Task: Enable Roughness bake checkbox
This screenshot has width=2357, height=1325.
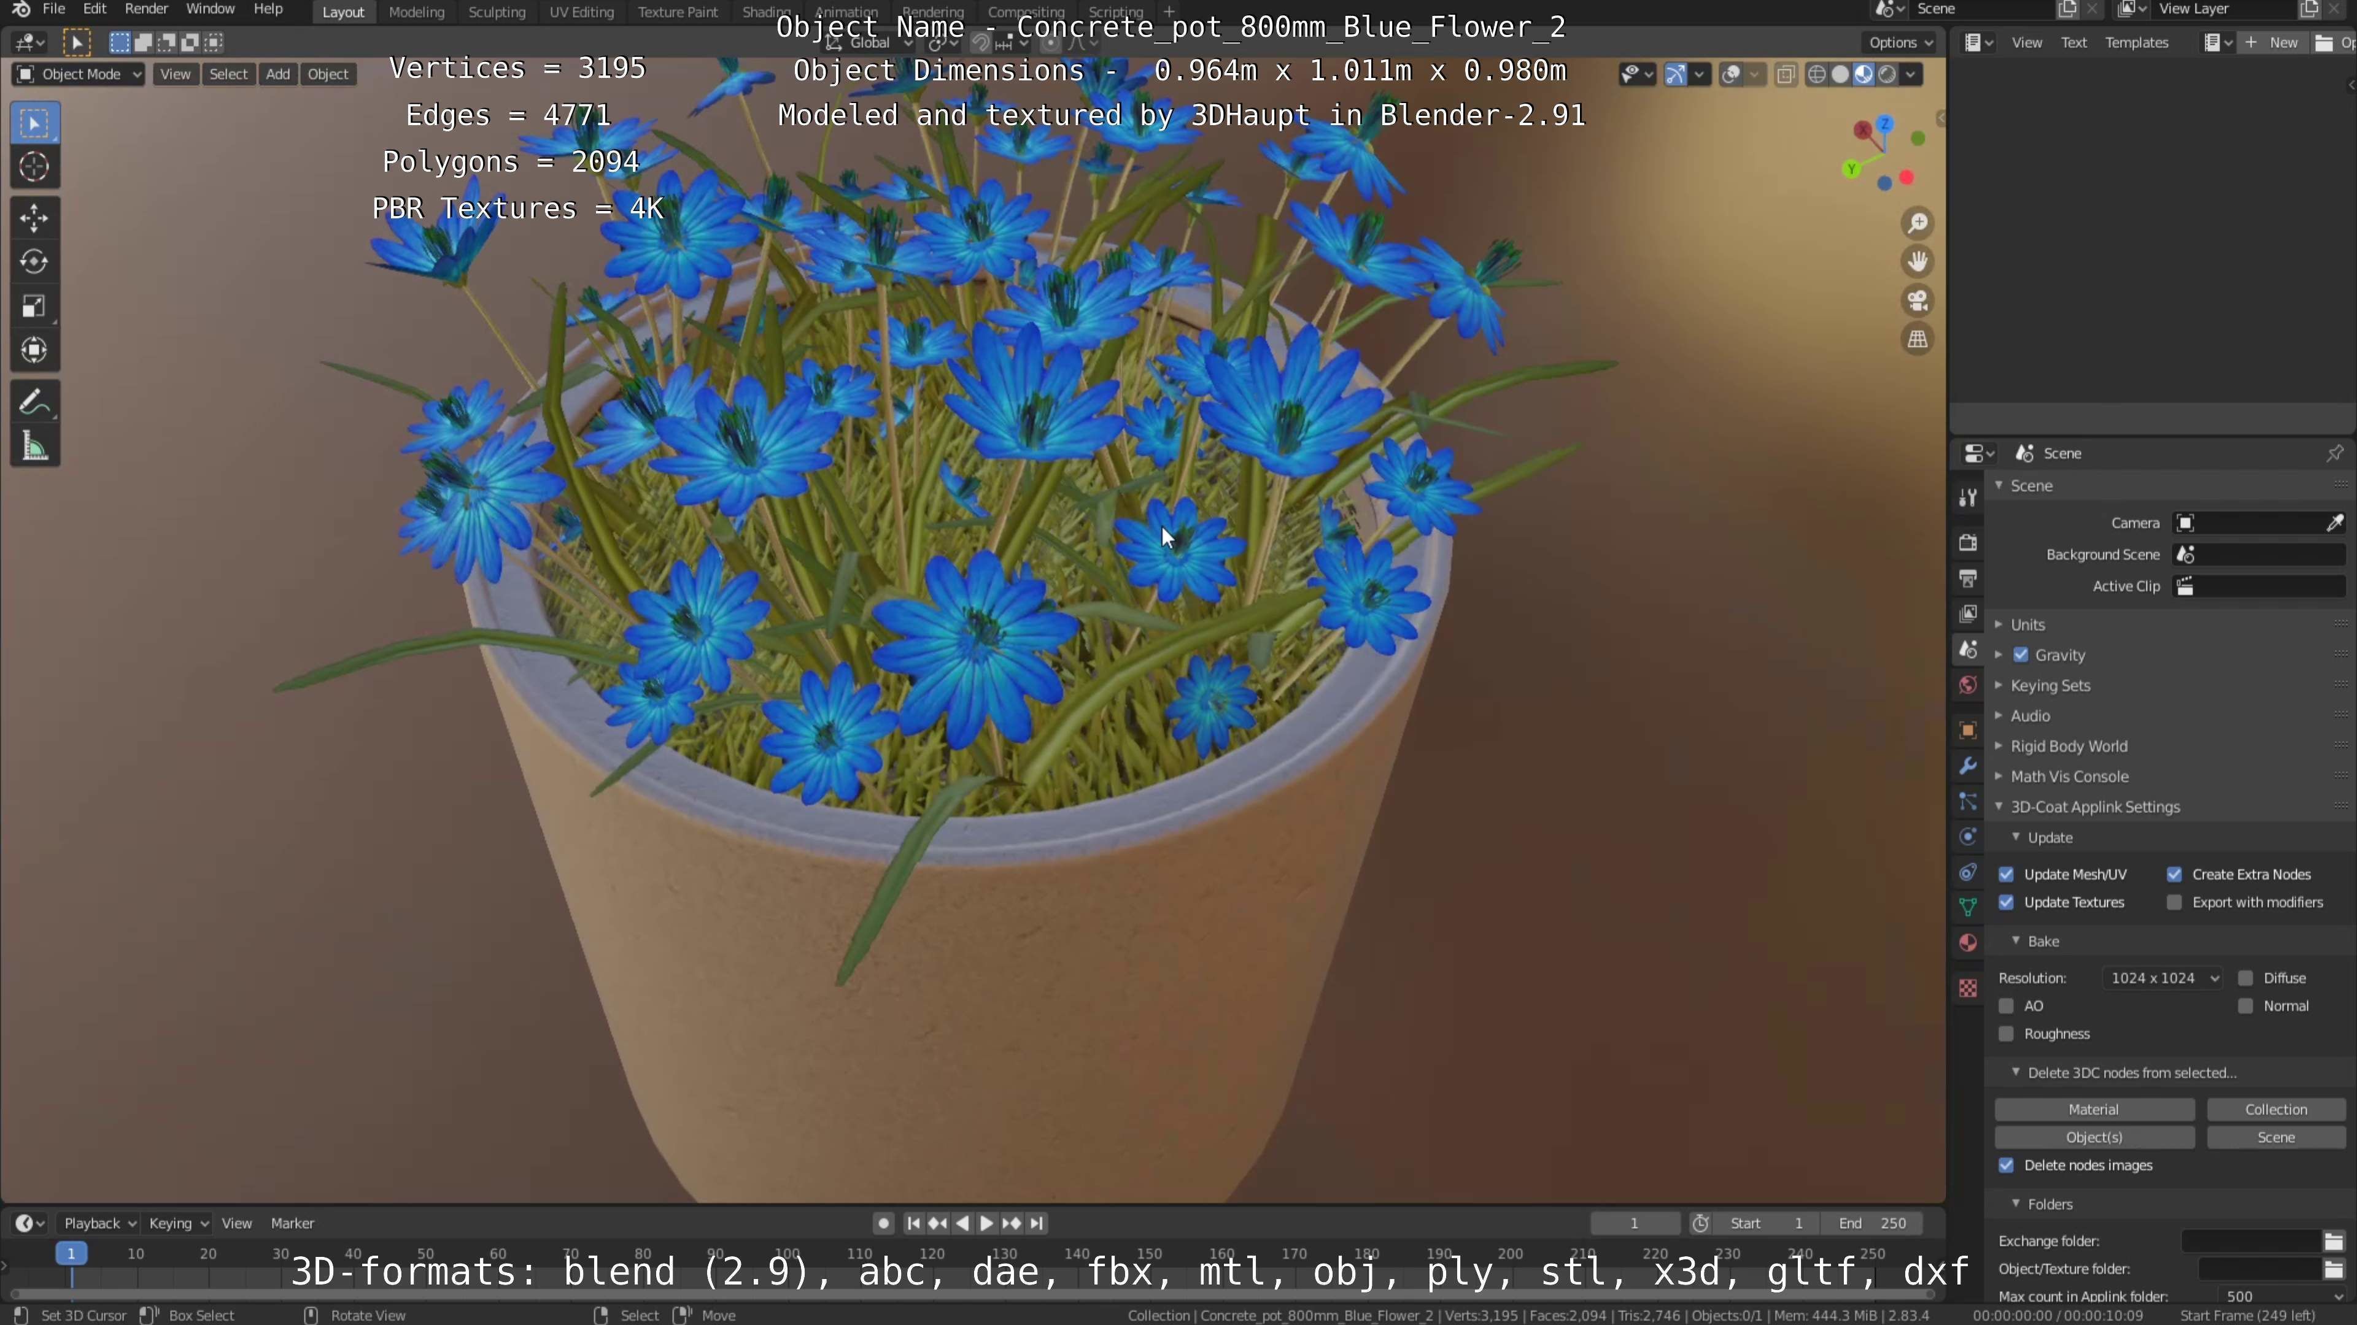Action: 2007,1034
